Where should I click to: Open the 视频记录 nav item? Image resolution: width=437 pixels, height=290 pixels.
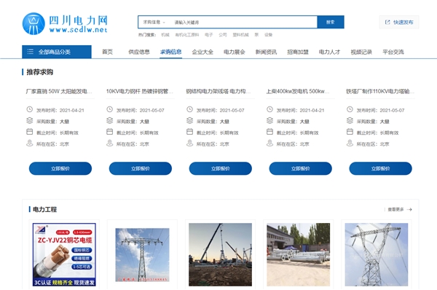click(x=361, y=52)
